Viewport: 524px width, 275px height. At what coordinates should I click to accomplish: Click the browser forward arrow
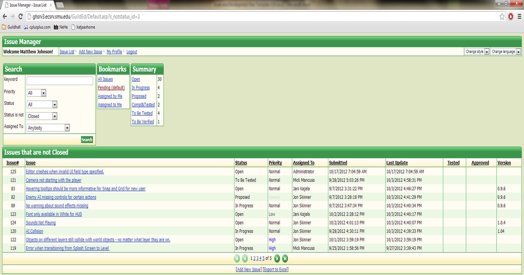[x=13, y=17]
